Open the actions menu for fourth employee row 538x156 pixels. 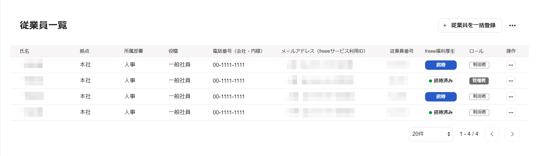click(x=511, y=113)
